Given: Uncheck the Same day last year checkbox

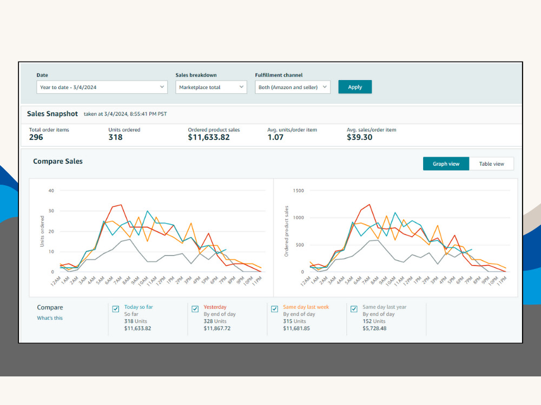Looking at the screenshot, I should pyautogui.click(x=354, y=309).
